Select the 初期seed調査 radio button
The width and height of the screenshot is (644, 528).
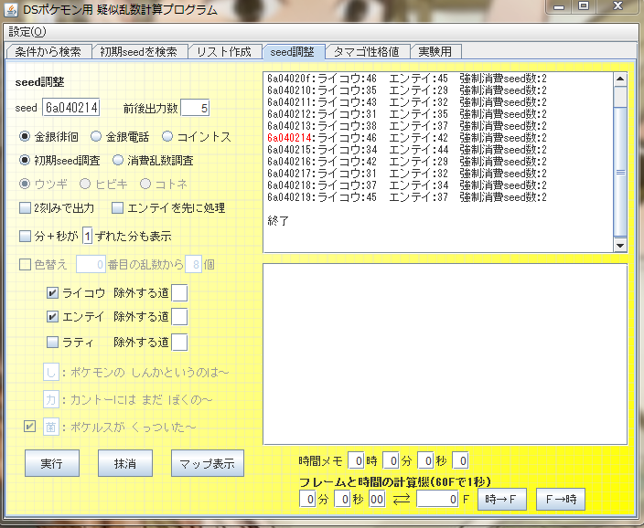(25, 160)
